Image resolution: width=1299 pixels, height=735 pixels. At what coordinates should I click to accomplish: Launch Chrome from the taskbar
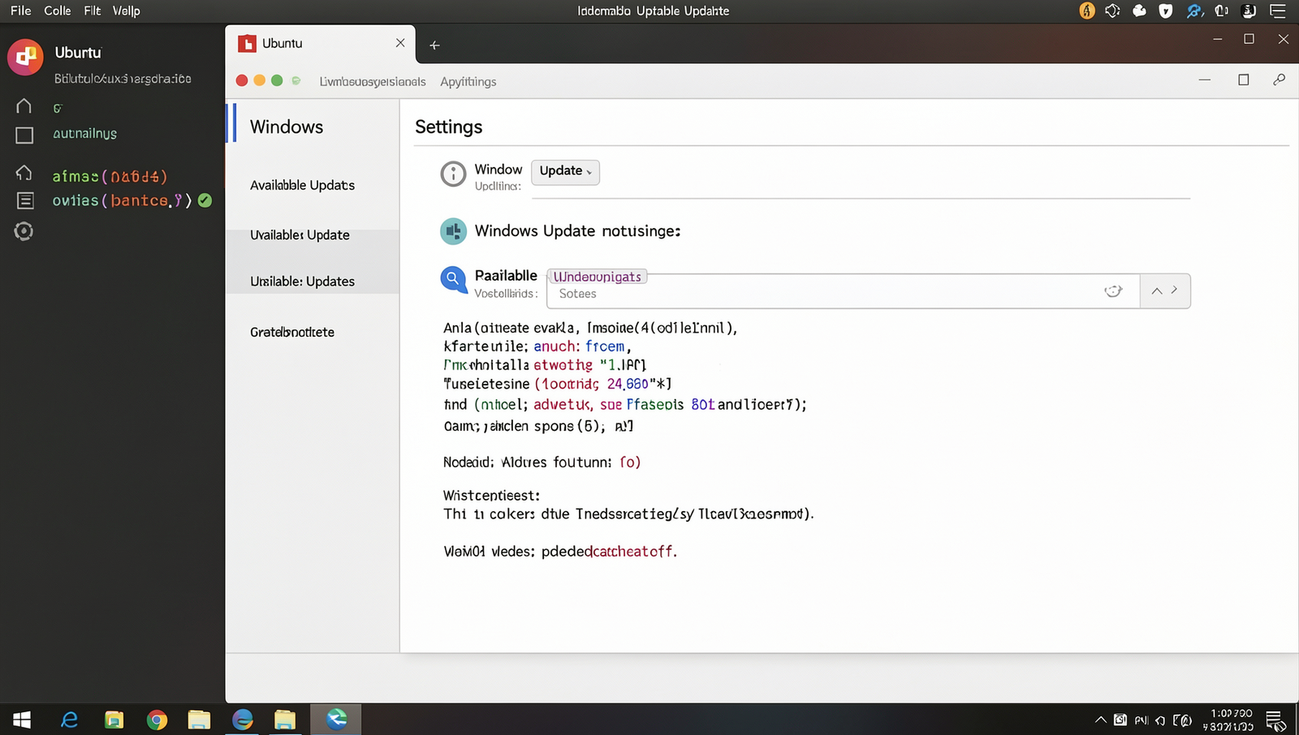[157, 720]
